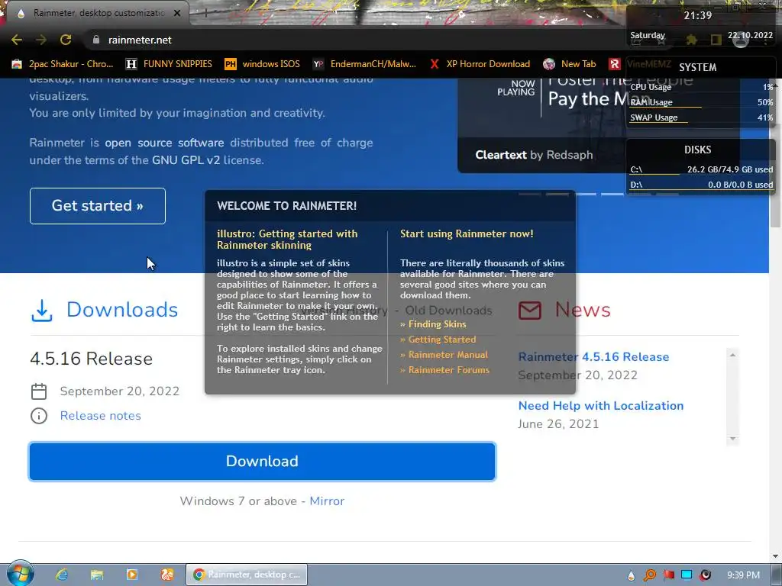The image size is (782, 586).
Task: Open the media player taskbar icon
Action: click(132, 575)
